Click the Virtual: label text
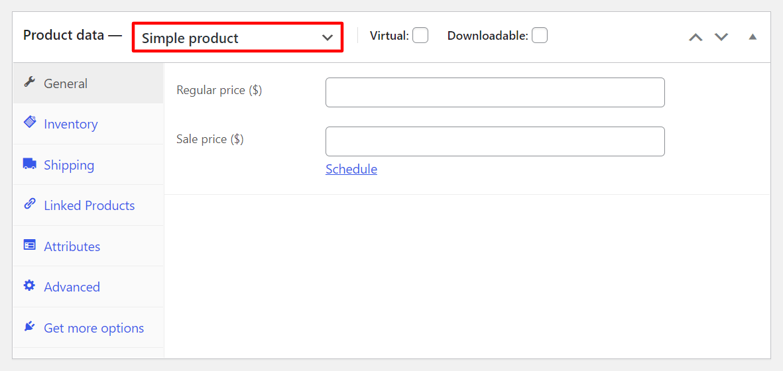The image size is (783, 371). coord(389,35)
